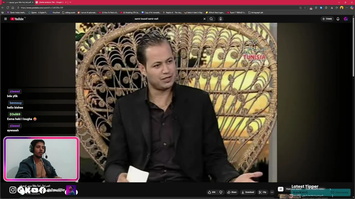Switch to the charles aznavour film tab
Image resolution: width=355 pixels, height=199 pixels.
pos(51,2)
